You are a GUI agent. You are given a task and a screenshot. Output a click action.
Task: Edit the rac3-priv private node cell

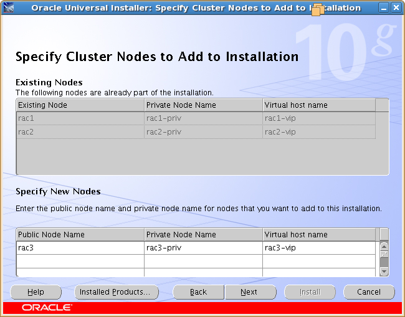pyautogui.click(x=203, y=248)
